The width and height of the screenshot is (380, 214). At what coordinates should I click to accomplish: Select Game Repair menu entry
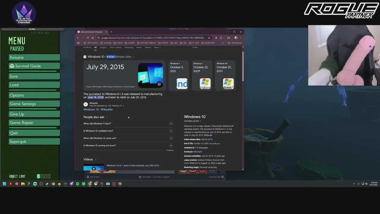34,123
